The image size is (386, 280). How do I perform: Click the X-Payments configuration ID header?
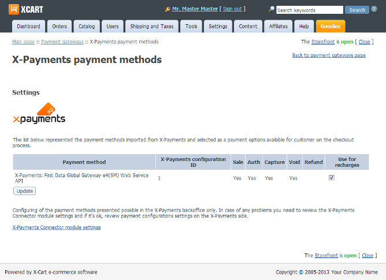193,162
